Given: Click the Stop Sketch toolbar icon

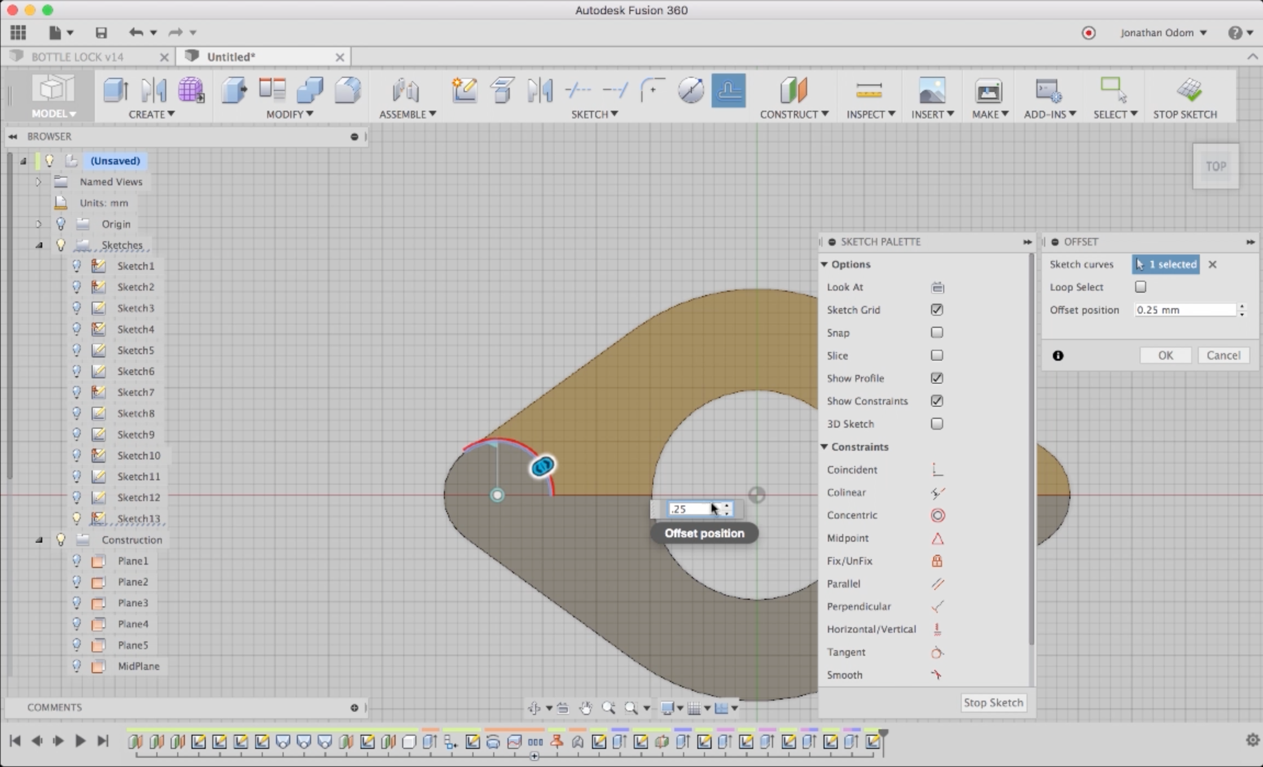Looking at the screenshot, I should pyautogui.click(x=1188, y=90).
